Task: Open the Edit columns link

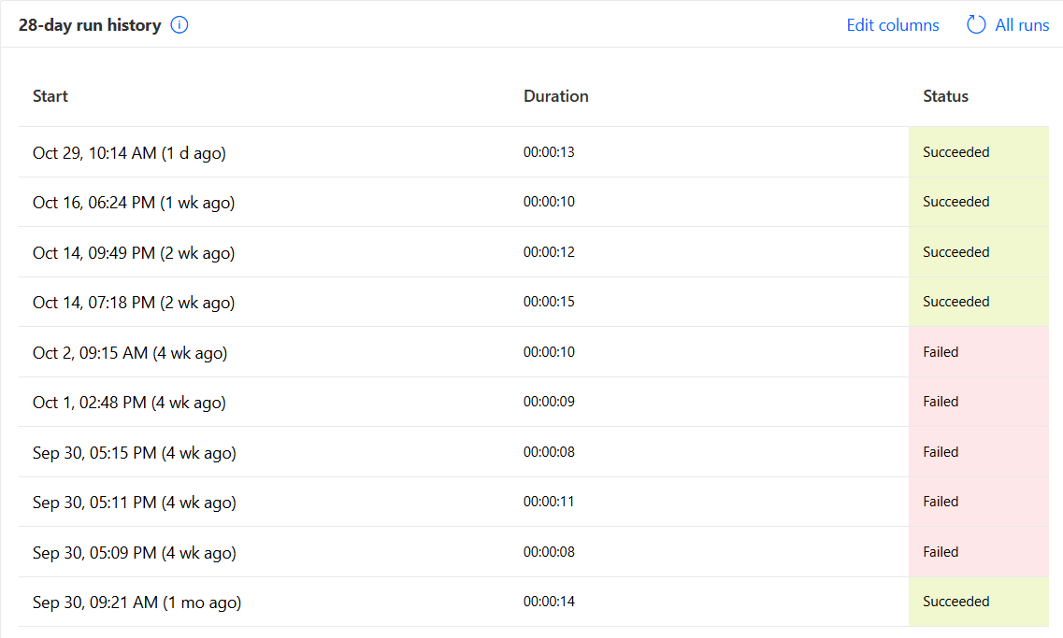Action: click(893, 25)
